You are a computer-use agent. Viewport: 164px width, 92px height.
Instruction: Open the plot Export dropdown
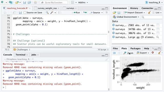143,53
